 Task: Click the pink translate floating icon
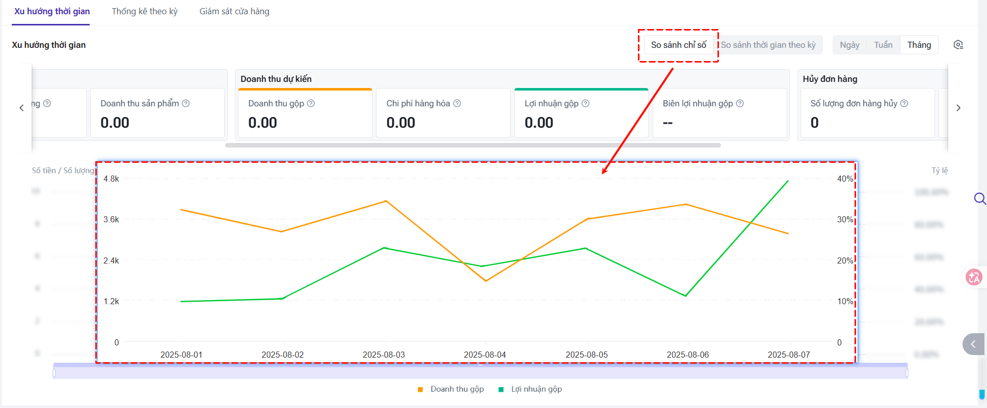pos(974,277)
